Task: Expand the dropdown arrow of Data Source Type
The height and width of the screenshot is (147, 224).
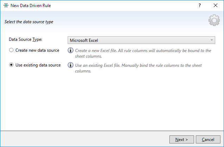Action: (212, 40)
